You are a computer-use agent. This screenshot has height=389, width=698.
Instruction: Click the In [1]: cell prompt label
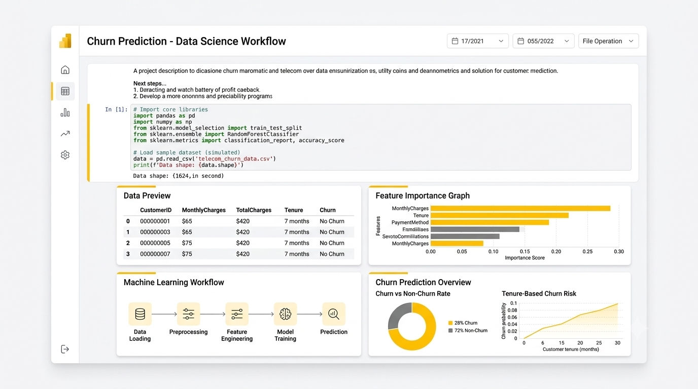click(x=116, y=109)
